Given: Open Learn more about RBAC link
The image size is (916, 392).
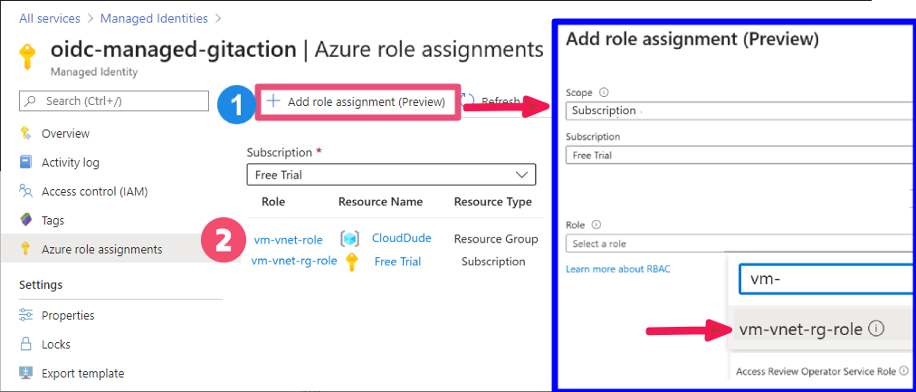Looking at the screenshot, I should coord(618,269).
